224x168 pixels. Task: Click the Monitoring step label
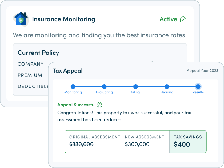(x=73, y=92)
